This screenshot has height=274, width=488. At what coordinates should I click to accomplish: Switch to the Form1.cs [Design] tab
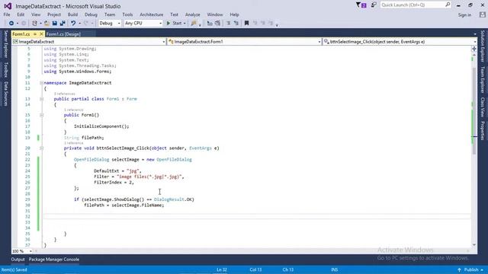point(63,34)
